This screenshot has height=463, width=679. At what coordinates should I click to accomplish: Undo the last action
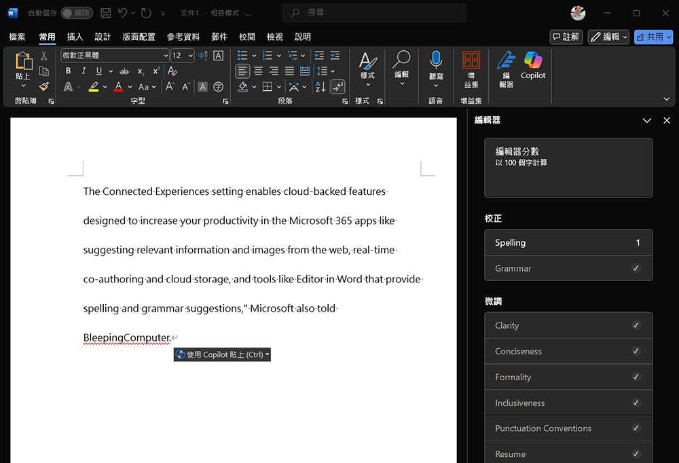click(x=123, y=13)
